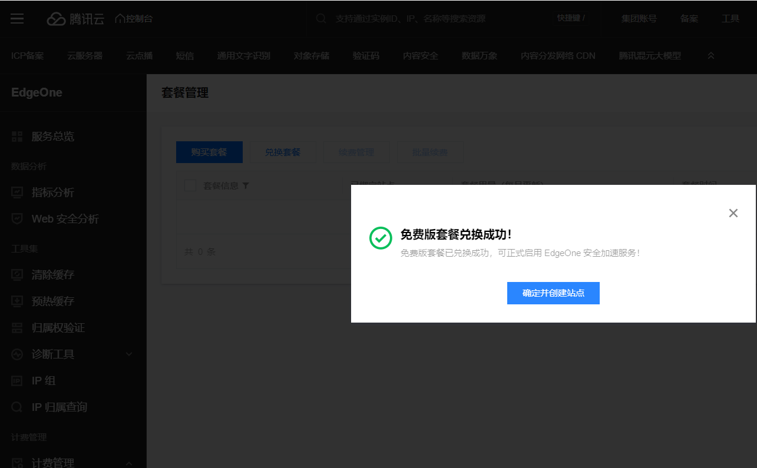Open 验证码 shortcut

[x=366, y=56]
